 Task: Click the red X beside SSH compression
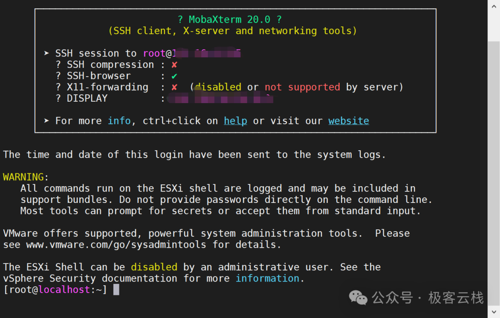[174, 65]
